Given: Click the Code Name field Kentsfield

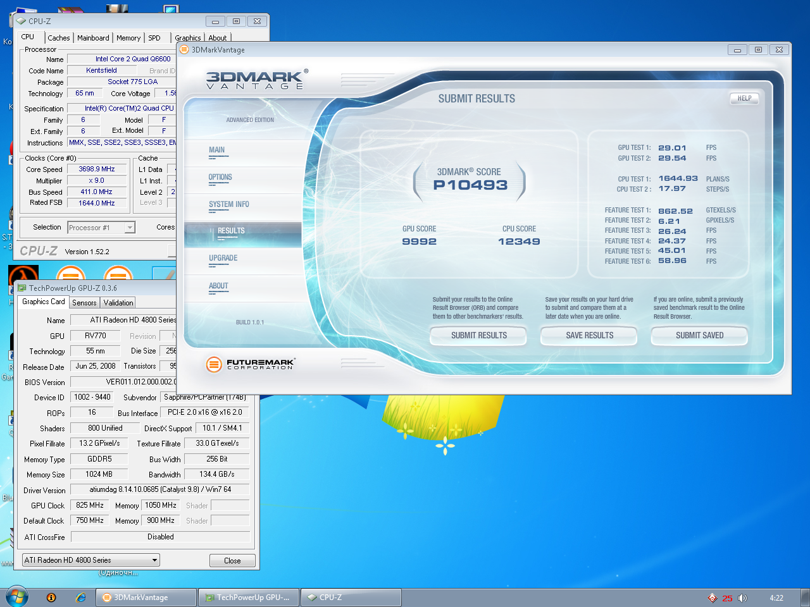Looking at the screenshot, I should pos(101,70).
